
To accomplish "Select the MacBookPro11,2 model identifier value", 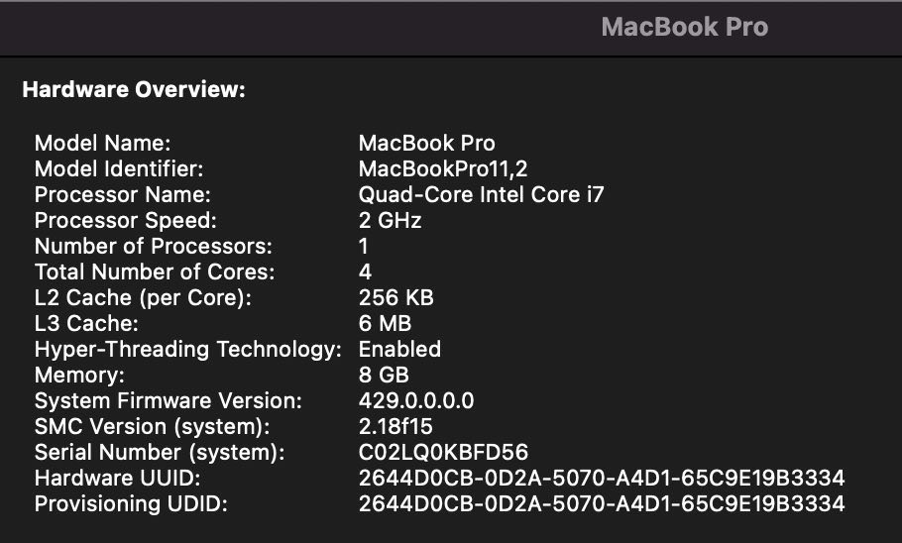I will (x=450, y=169).
